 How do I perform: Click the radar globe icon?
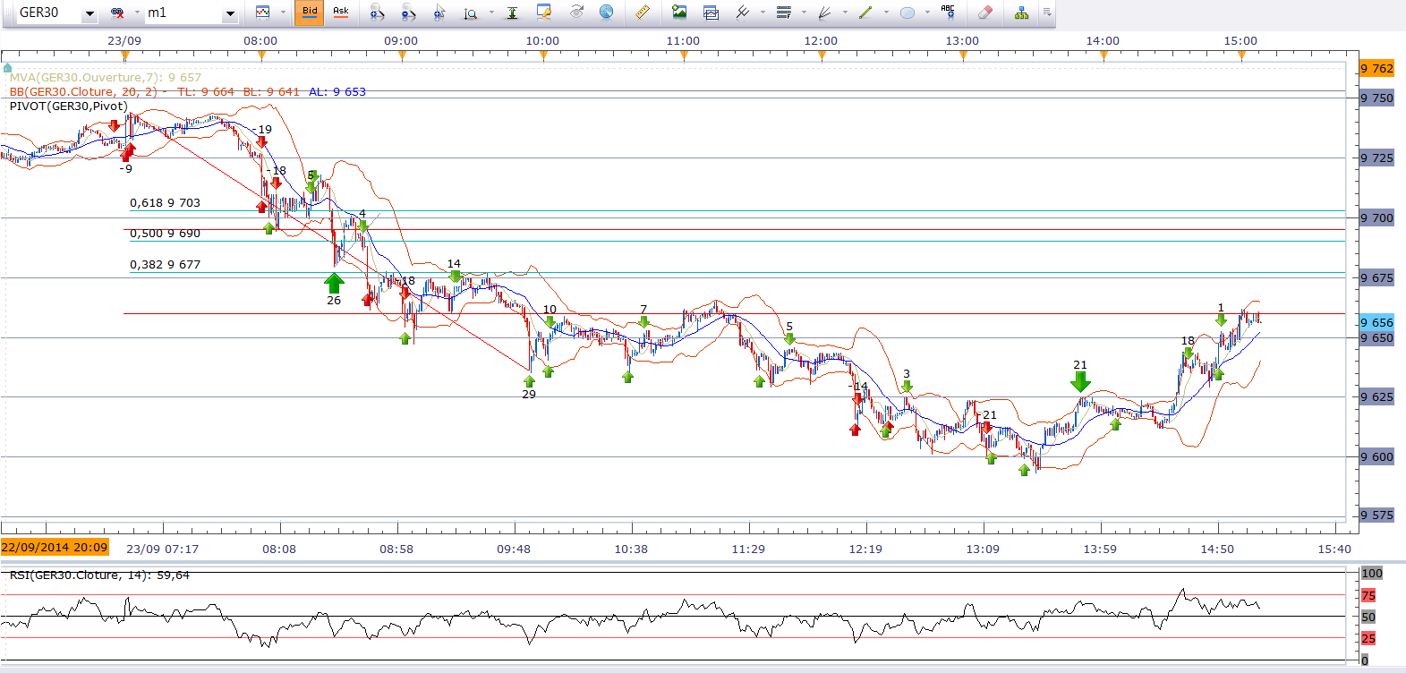(606, 13)
